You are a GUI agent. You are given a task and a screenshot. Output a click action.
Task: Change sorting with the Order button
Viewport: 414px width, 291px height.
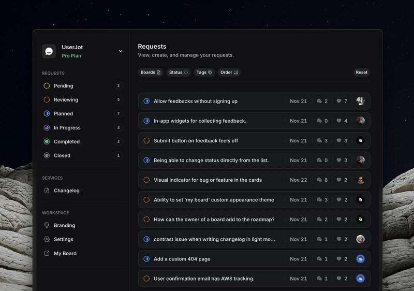point(229,72)
